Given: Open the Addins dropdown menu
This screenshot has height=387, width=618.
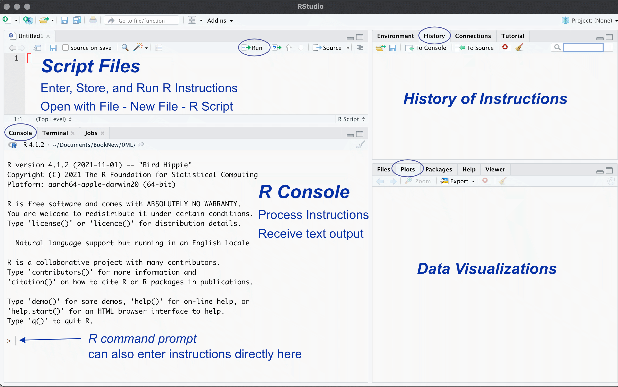Looking at the screenshot, I should point(220,21).
